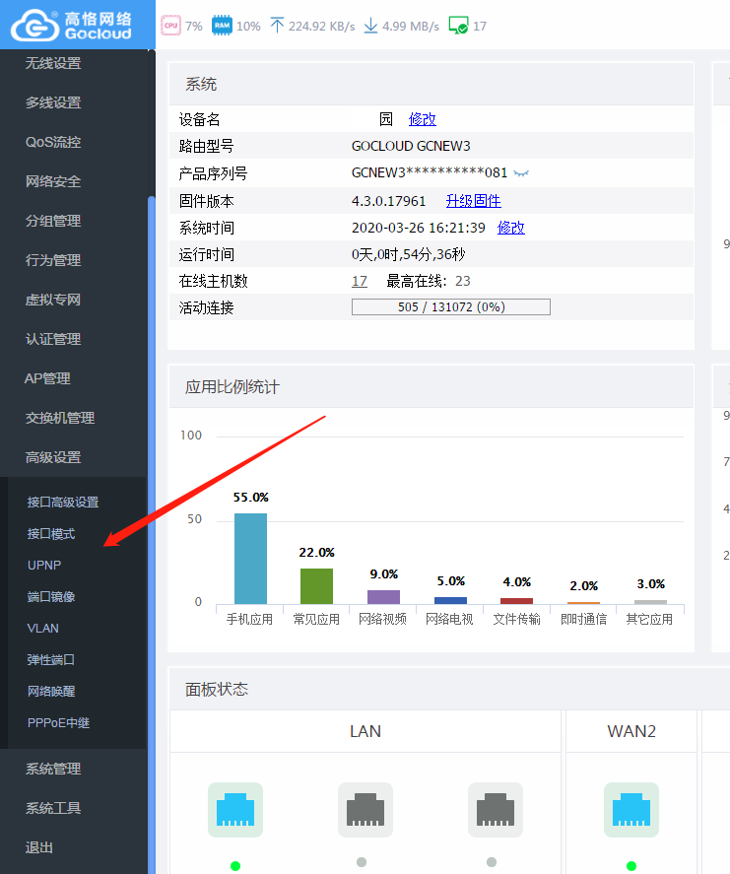Open 多线设置 menu

pos(53,102)
